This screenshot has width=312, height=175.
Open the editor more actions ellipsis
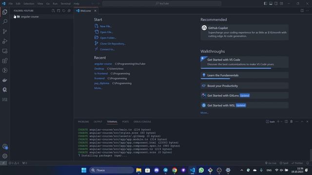308,11
